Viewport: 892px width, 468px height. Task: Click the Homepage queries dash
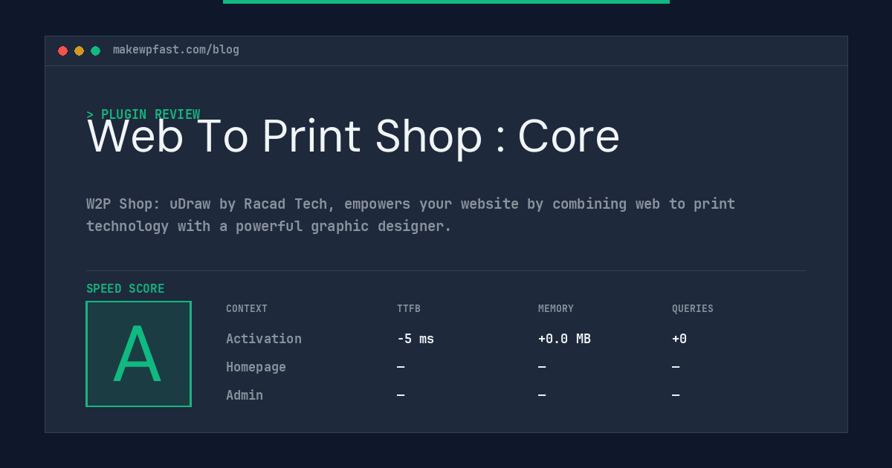(676, 367)
